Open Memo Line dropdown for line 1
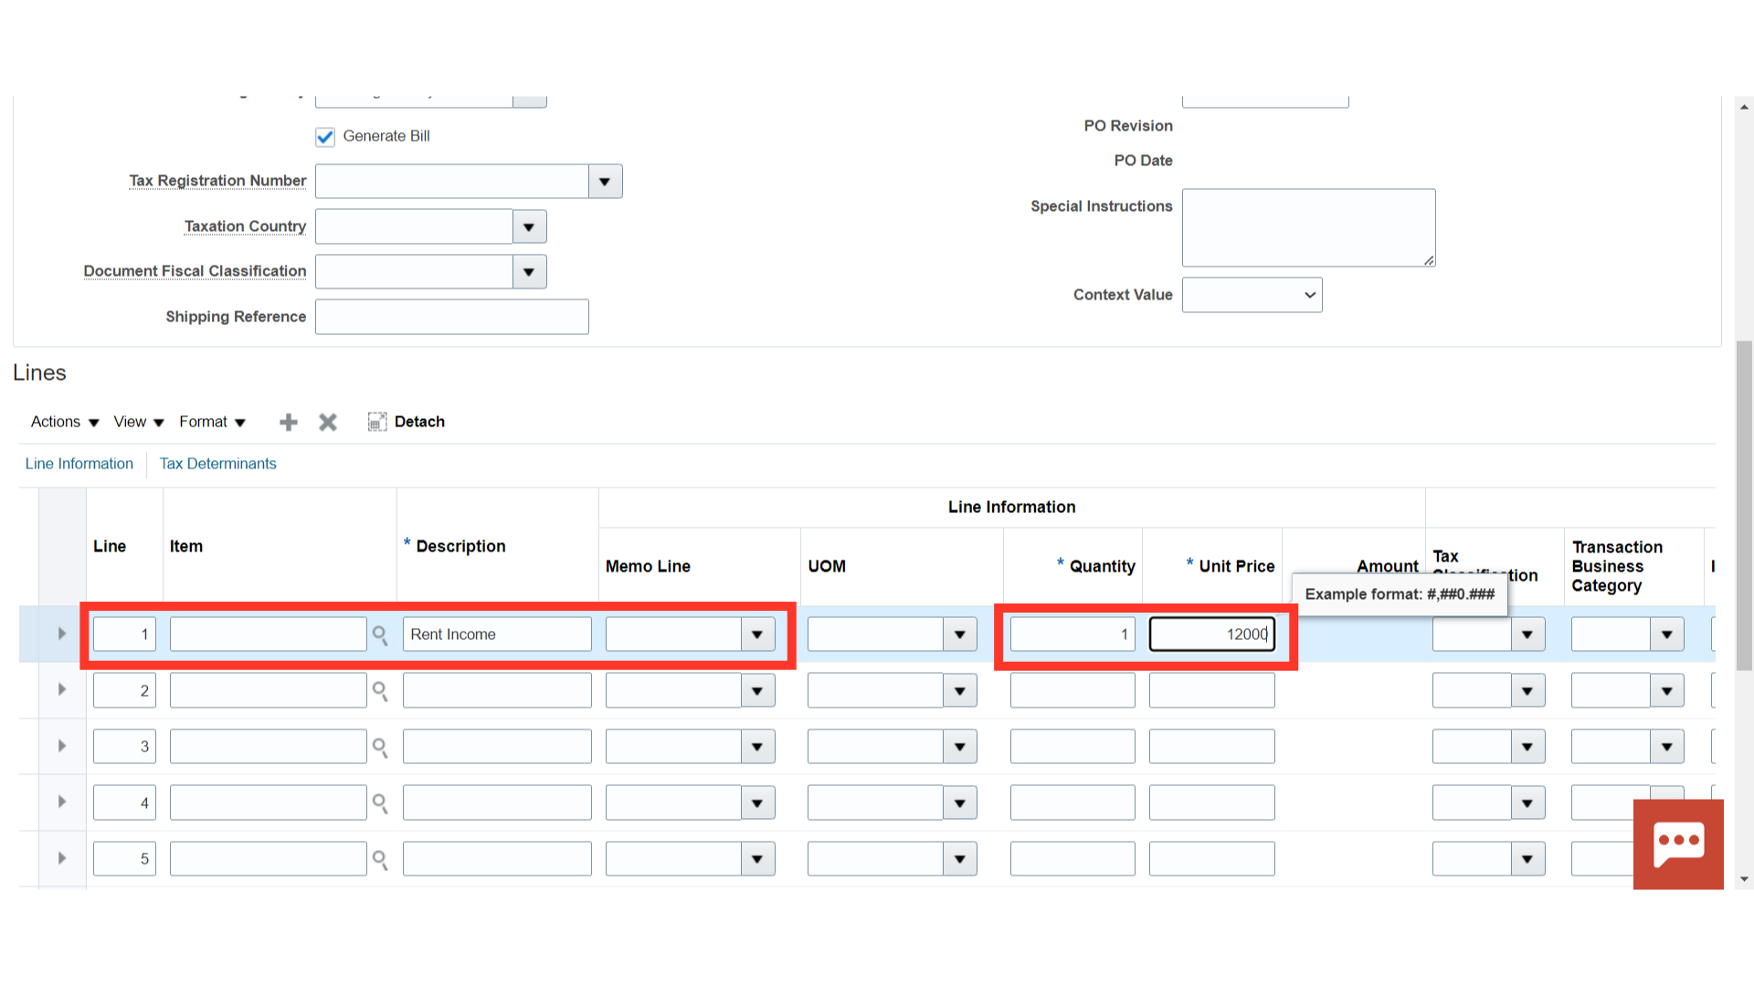Screen dimensions: 1754x986 (x=757, y=635)
